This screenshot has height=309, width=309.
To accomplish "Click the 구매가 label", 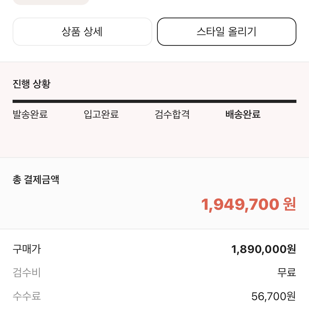I will tap(27, 249).
